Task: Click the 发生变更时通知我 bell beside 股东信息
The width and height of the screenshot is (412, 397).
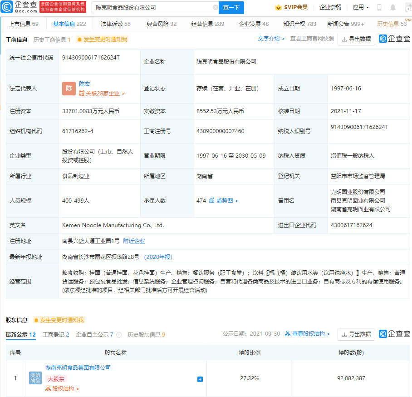Action: coord(59,320)
